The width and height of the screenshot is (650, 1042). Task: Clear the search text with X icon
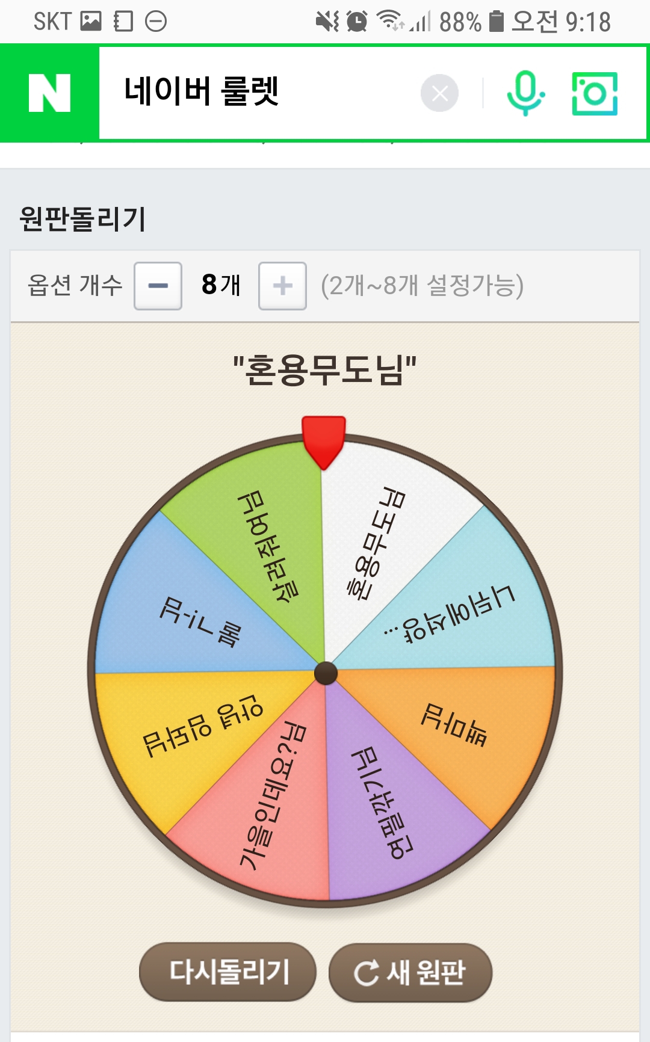[x=439, y=93]
